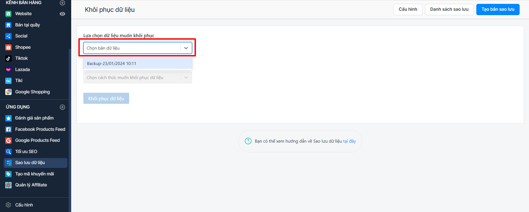Click the help question mark icon
The image size is (529, 212).
click(x=248, y=141)
